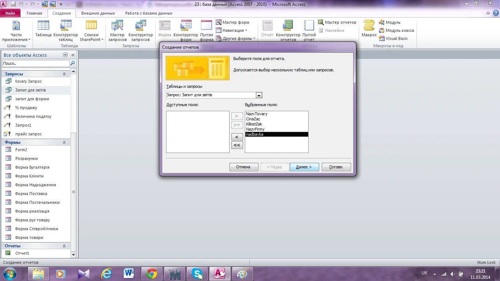500x281 pixels.
Task: Collapse the Формы group
Action: 64,142
